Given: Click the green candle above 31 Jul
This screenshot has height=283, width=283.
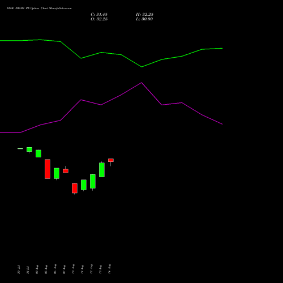Looking at the screenshot, I should [x=29, y=149].
